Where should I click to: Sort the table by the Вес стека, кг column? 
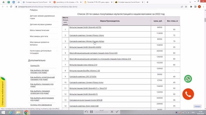173,21
